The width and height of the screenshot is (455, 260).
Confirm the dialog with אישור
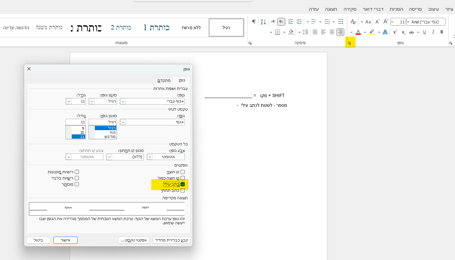66,240
